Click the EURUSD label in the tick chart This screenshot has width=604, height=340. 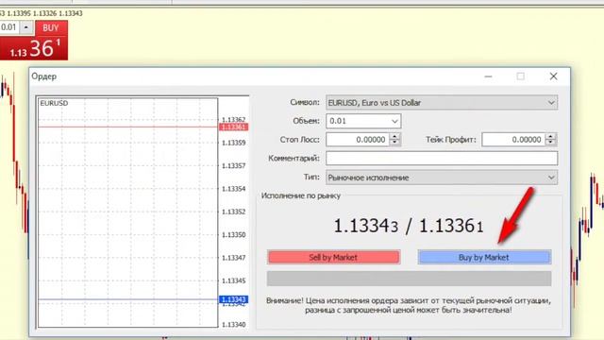tap(54, 103)
